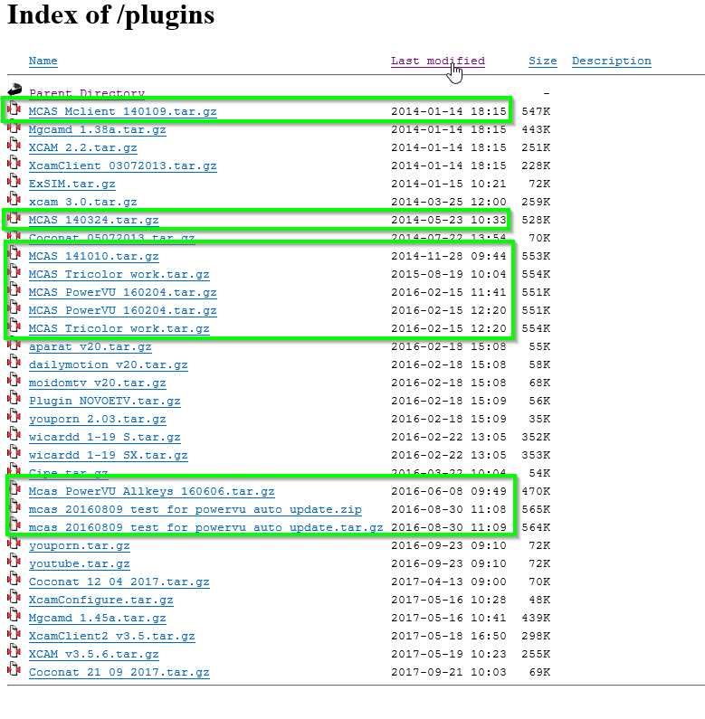Click the "547K" size value
Viewport: 705px width, 719px height.
[x=536, y=111]
